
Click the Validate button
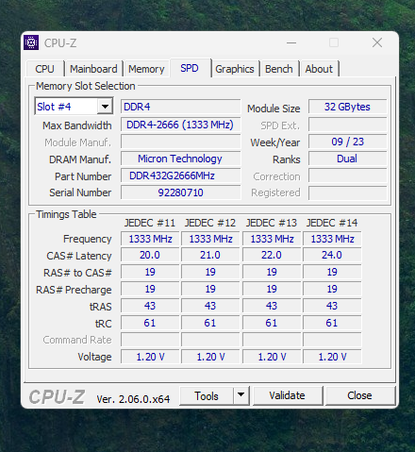coord(288,395)
